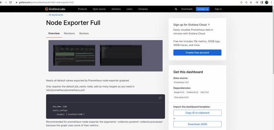
Task: Open the Chrome profile avatar
Action: click(x=266, y=2)
